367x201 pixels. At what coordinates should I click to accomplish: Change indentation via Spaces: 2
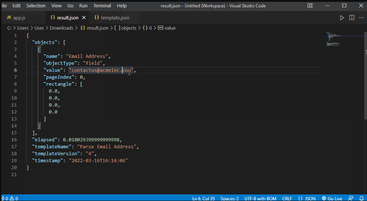point(230,198)
